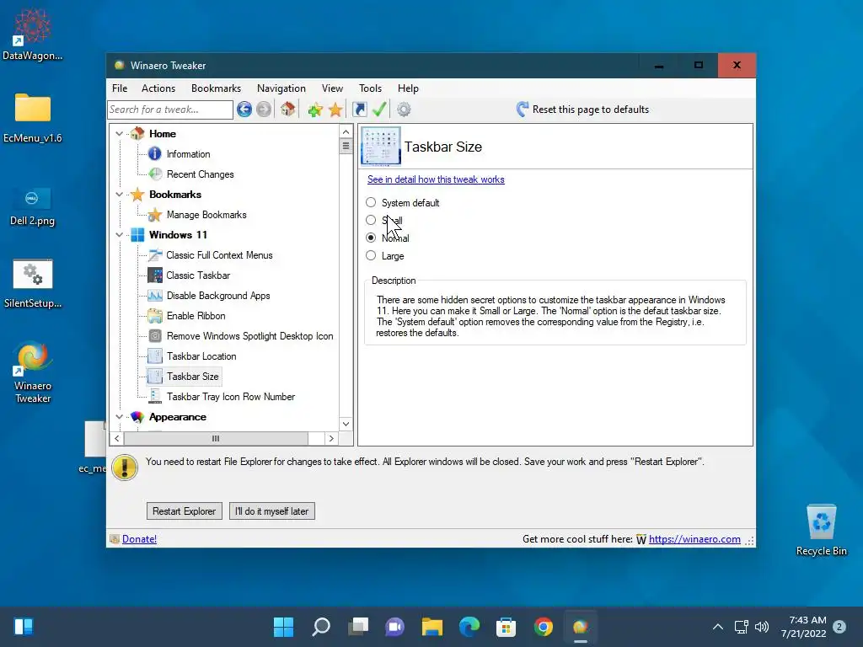Viewport: 863px width, 647px height.
Task: Click the tree scroll up arrow
Action: [x=346, y=131]
